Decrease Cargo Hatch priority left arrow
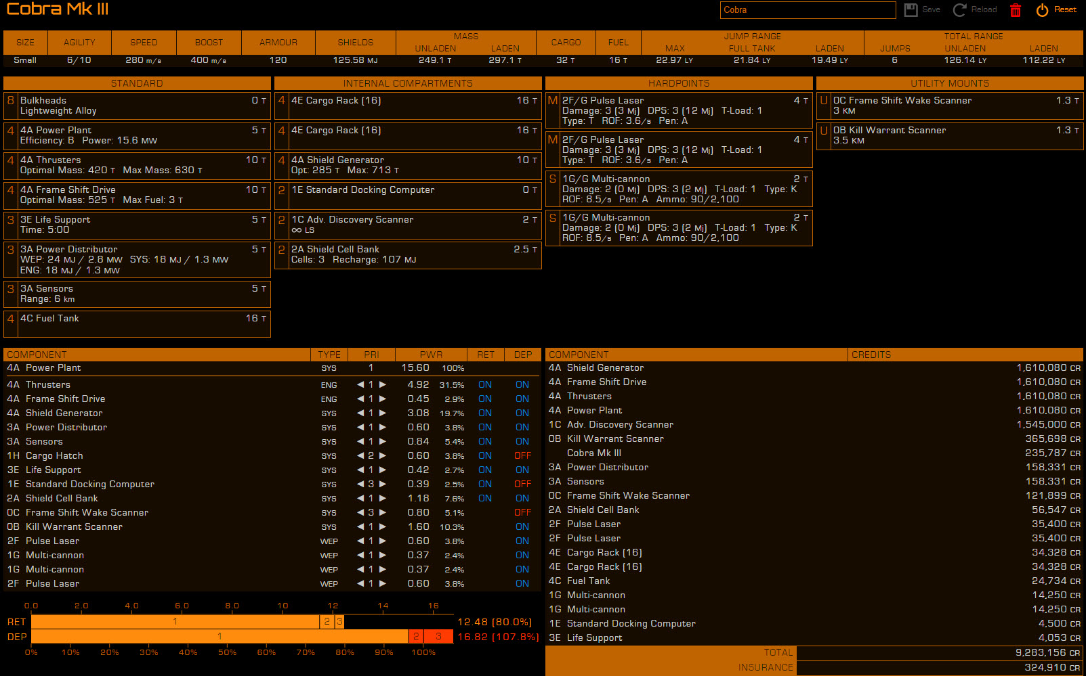The image size is (1086, 676). (x=360, y=455)
